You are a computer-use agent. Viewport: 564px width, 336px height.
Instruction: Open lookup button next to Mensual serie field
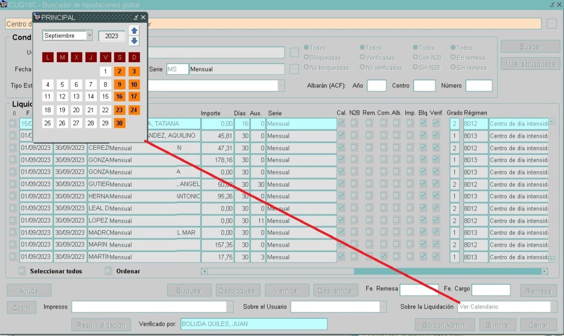pyautogui.click(x=294, y=69)
